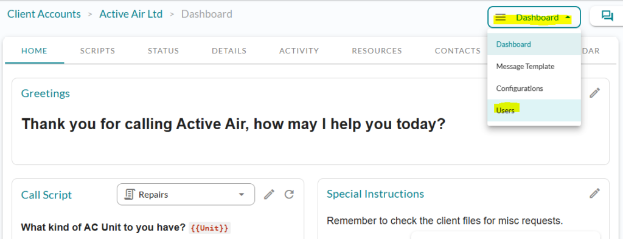Click the script icon in the Repairs selector
The width and height of the screenshot is (623, 239).
(129, 194)
